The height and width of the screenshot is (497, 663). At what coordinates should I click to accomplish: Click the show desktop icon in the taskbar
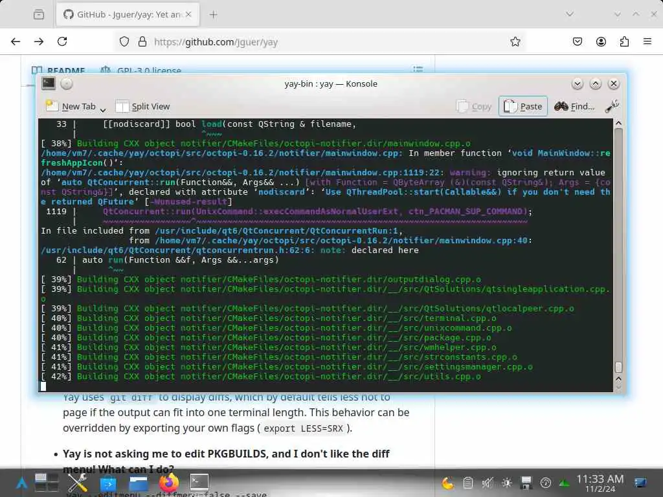pos(640,483)
